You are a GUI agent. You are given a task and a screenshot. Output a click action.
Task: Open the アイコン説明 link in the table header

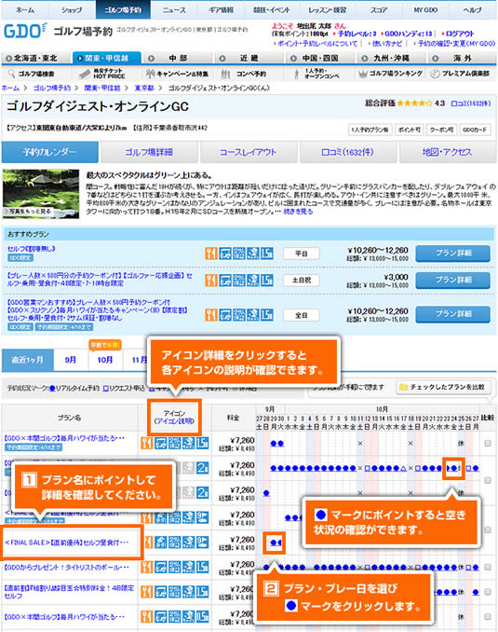[174, 421]
